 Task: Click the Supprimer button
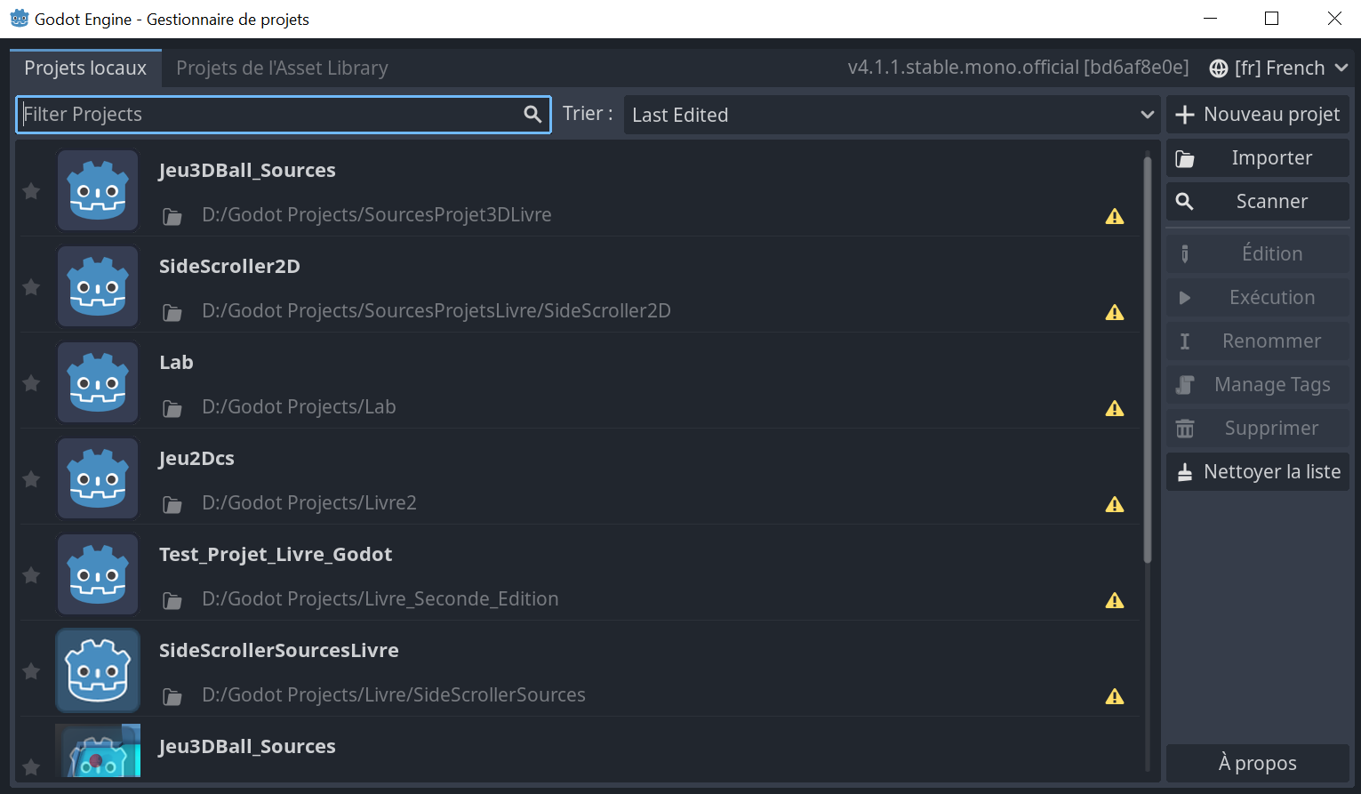pos(1257,429)
